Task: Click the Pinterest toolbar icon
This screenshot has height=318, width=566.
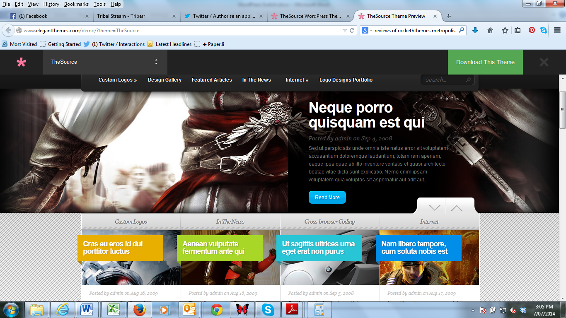Action: click(x=532, y=30)
